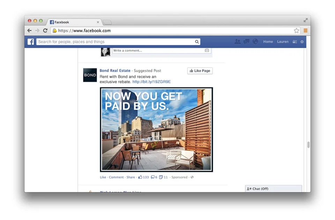Open the Messages icon in the navbar

(x=246, y=42)
